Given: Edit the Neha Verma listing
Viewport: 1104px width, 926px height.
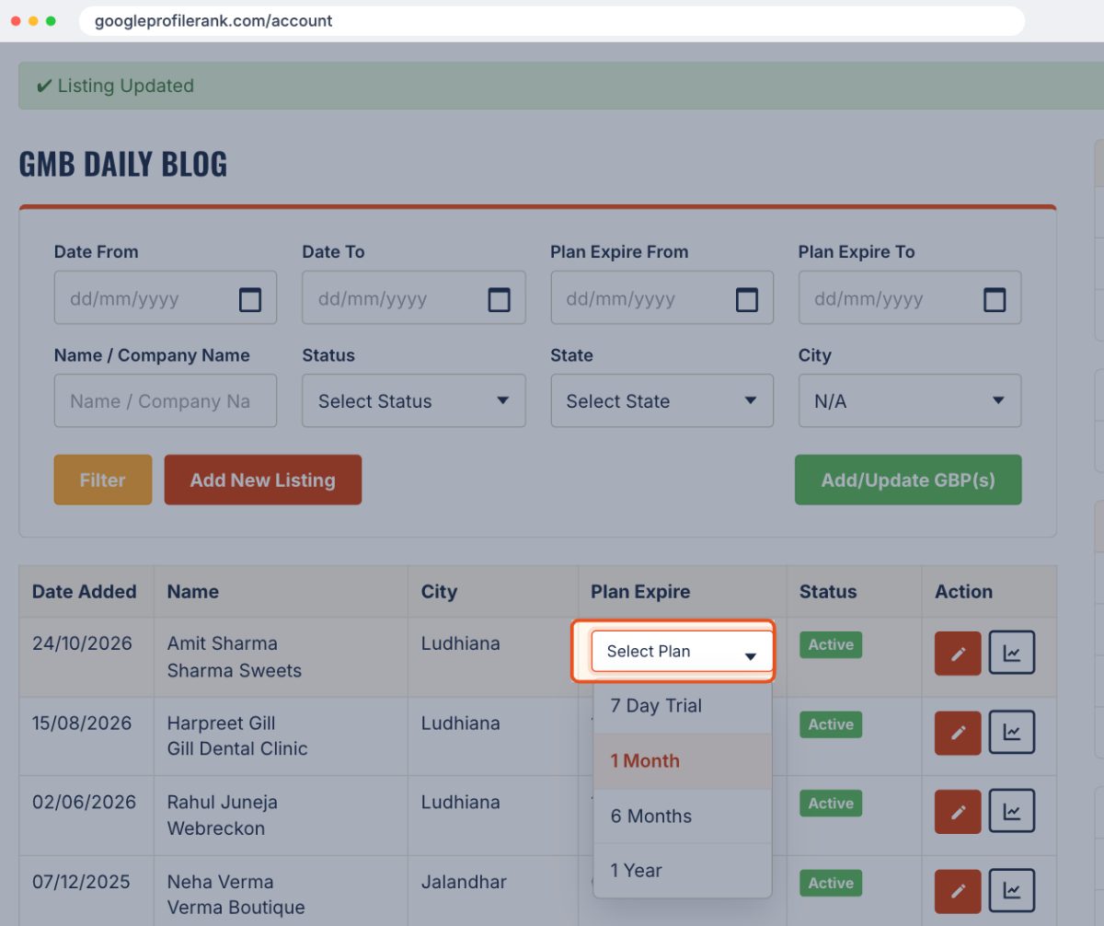Looking at the screenshot, I should click(x=958, y=891).
